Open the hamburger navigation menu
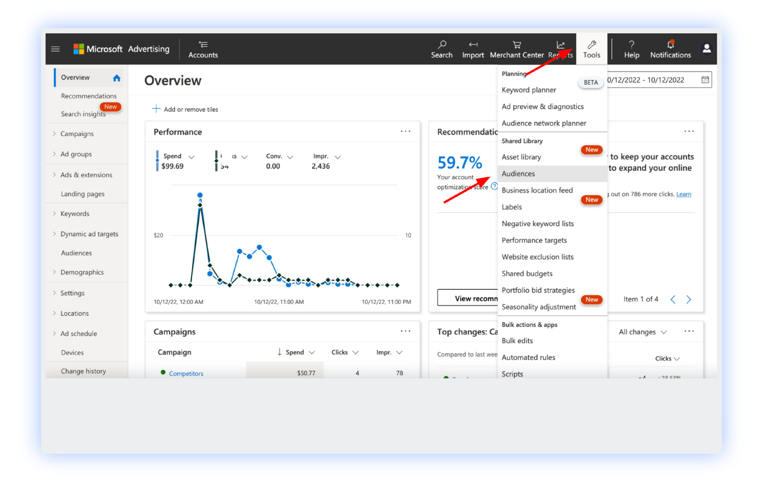This screenshot has height=482, width=763. coord(55,49)
